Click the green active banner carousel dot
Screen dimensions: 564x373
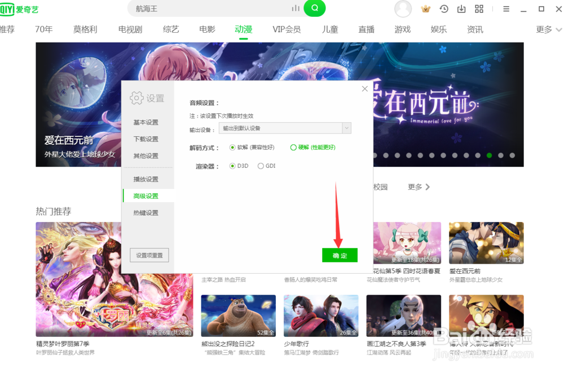pos(489,156)
